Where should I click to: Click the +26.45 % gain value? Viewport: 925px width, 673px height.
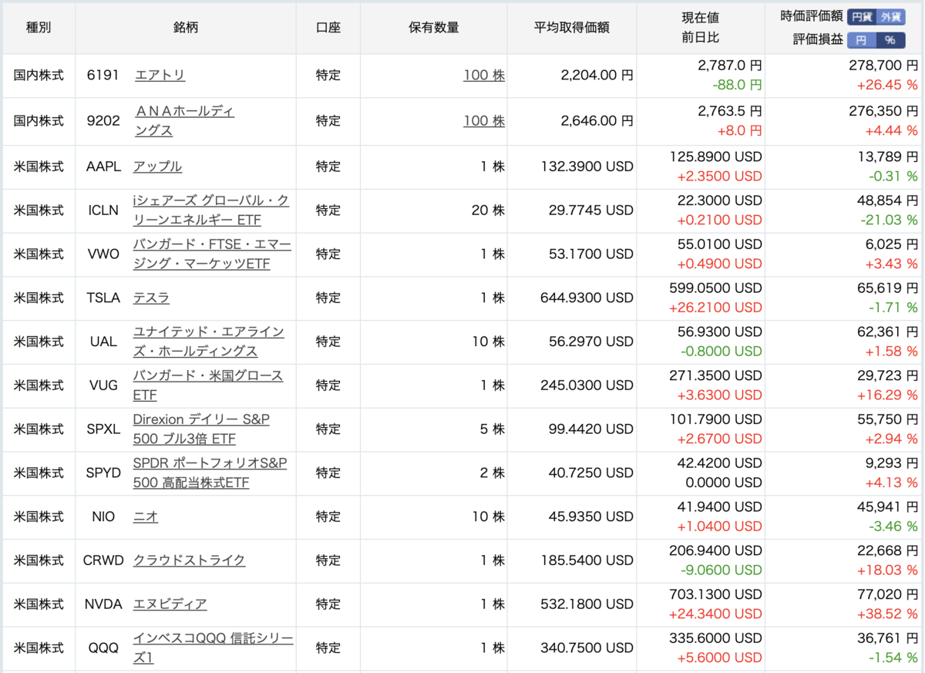[887, 85]
